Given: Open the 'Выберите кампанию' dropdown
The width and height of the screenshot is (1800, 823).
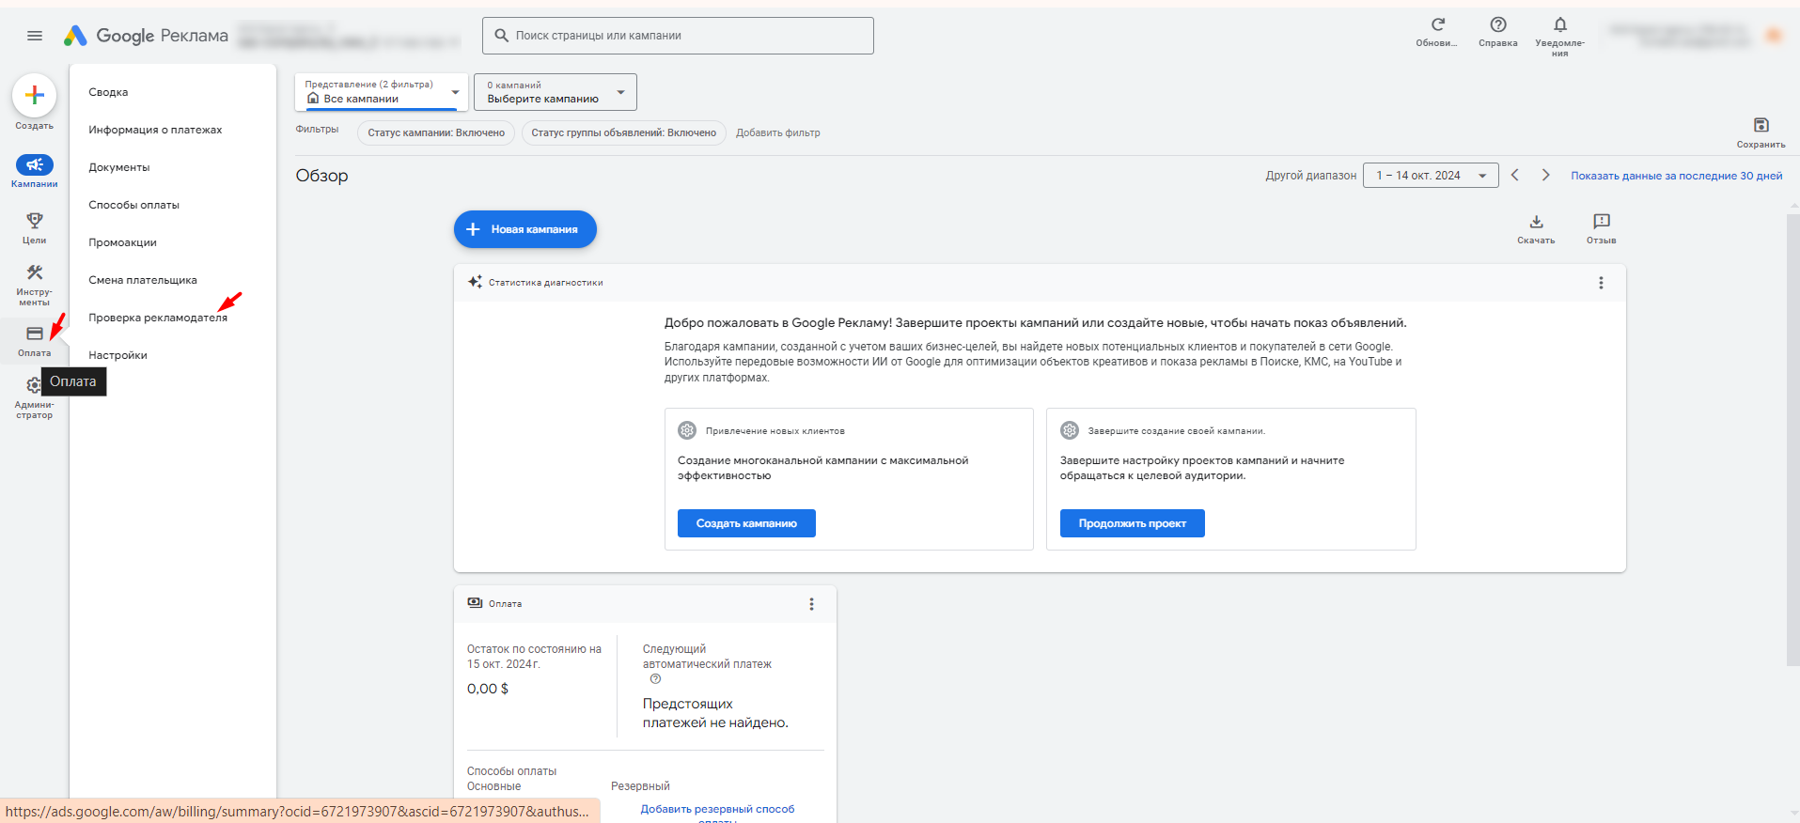Looking at the screenshot, I should 556,92.
